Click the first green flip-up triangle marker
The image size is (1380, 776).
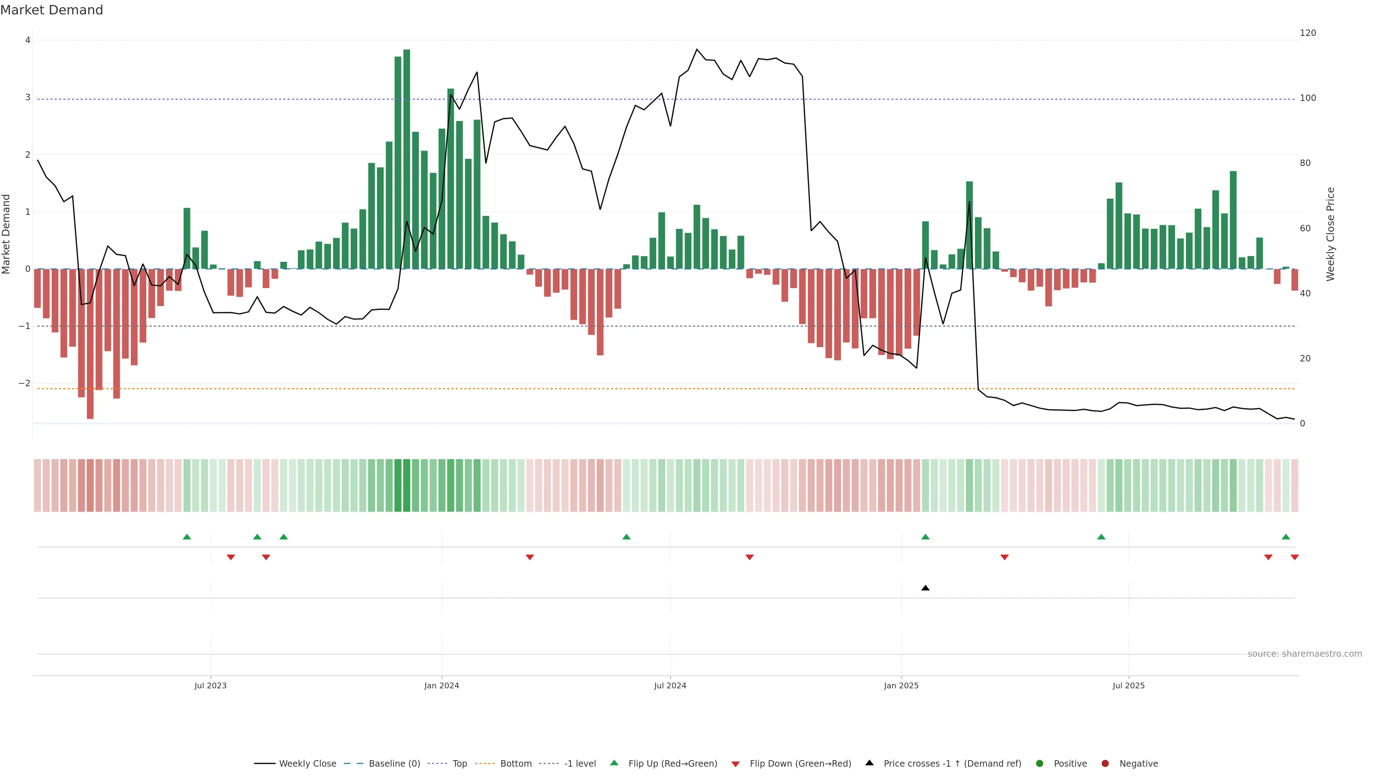pos(187,537)
